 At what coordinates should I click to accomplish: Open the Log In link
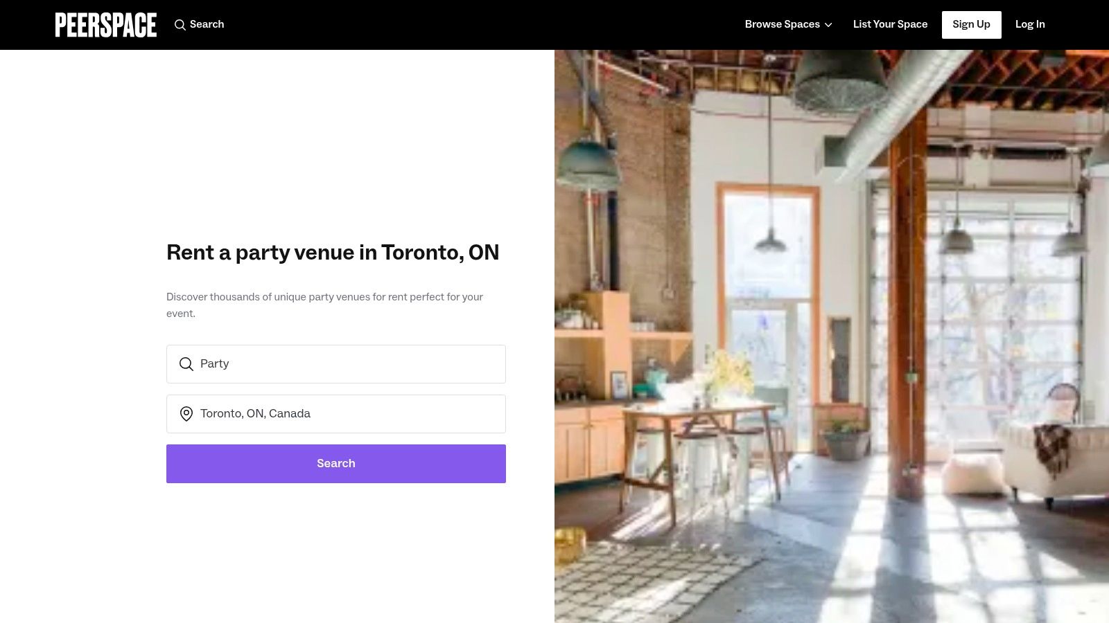pos(1030,24)
